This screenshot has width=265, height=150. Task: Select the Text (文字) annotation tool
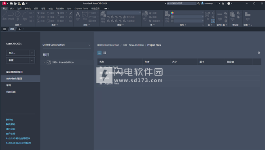(x=78, y=16)
